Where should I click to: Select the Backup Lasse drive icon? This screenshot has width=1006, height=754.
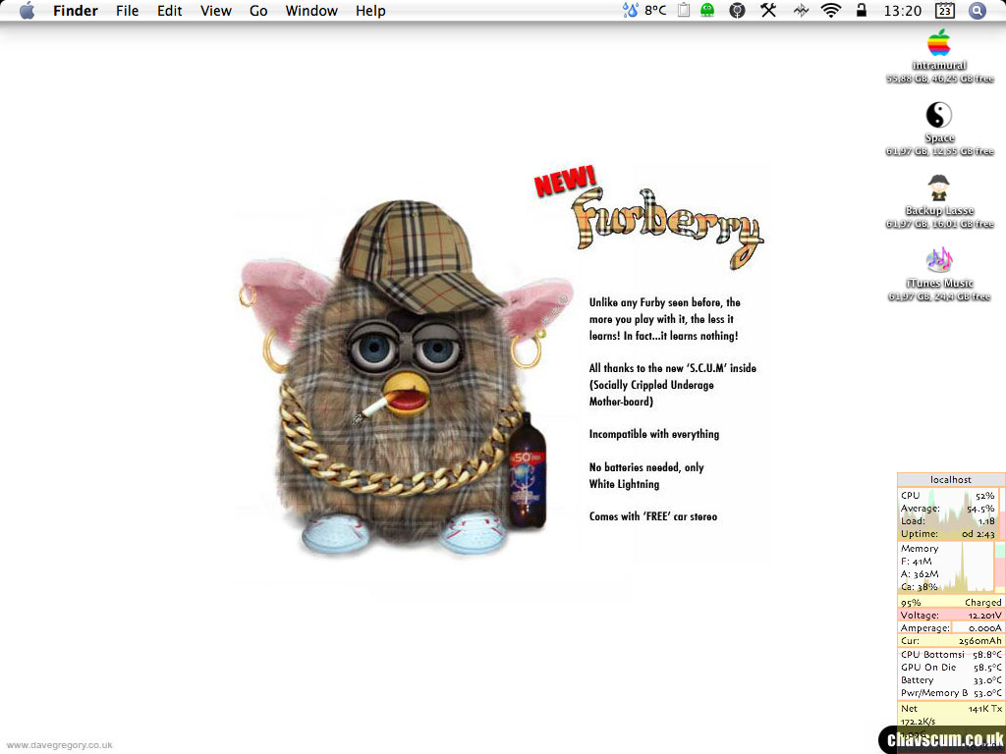click(938, 188)
